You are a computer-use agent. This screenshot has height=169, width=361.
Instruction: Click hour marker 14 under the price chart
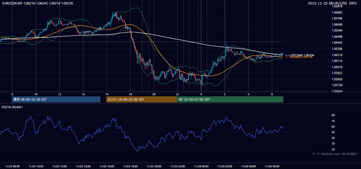click(x=83, y=94)
